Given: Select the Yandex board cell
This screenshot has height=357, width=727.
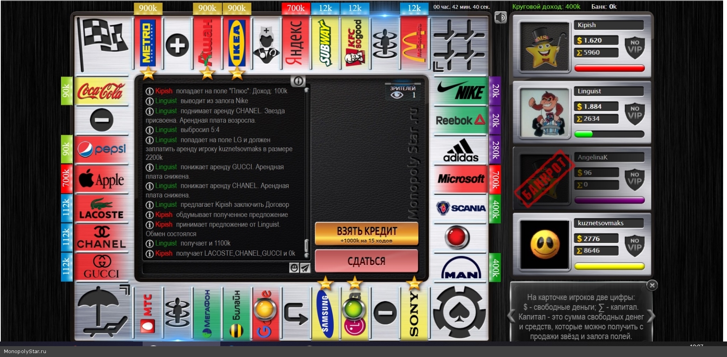Looking at the screenshot, I should click(296, 44).
